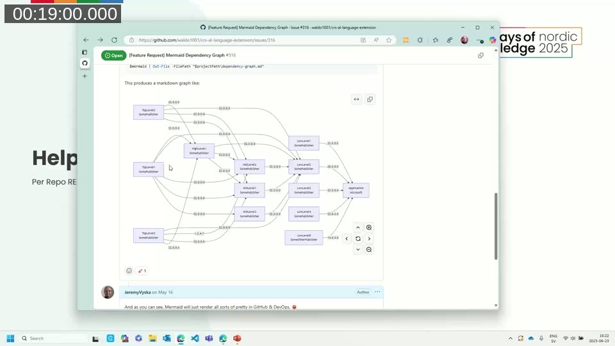View site info via the address bar lock icon
This screenshot has width=615, height=346.
coord(132,40)
